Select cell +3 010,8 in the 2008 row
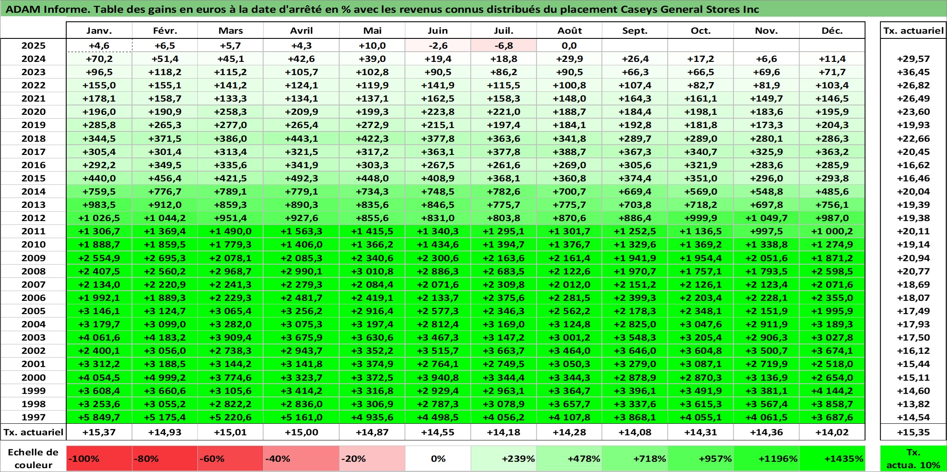 pos(372,271)
